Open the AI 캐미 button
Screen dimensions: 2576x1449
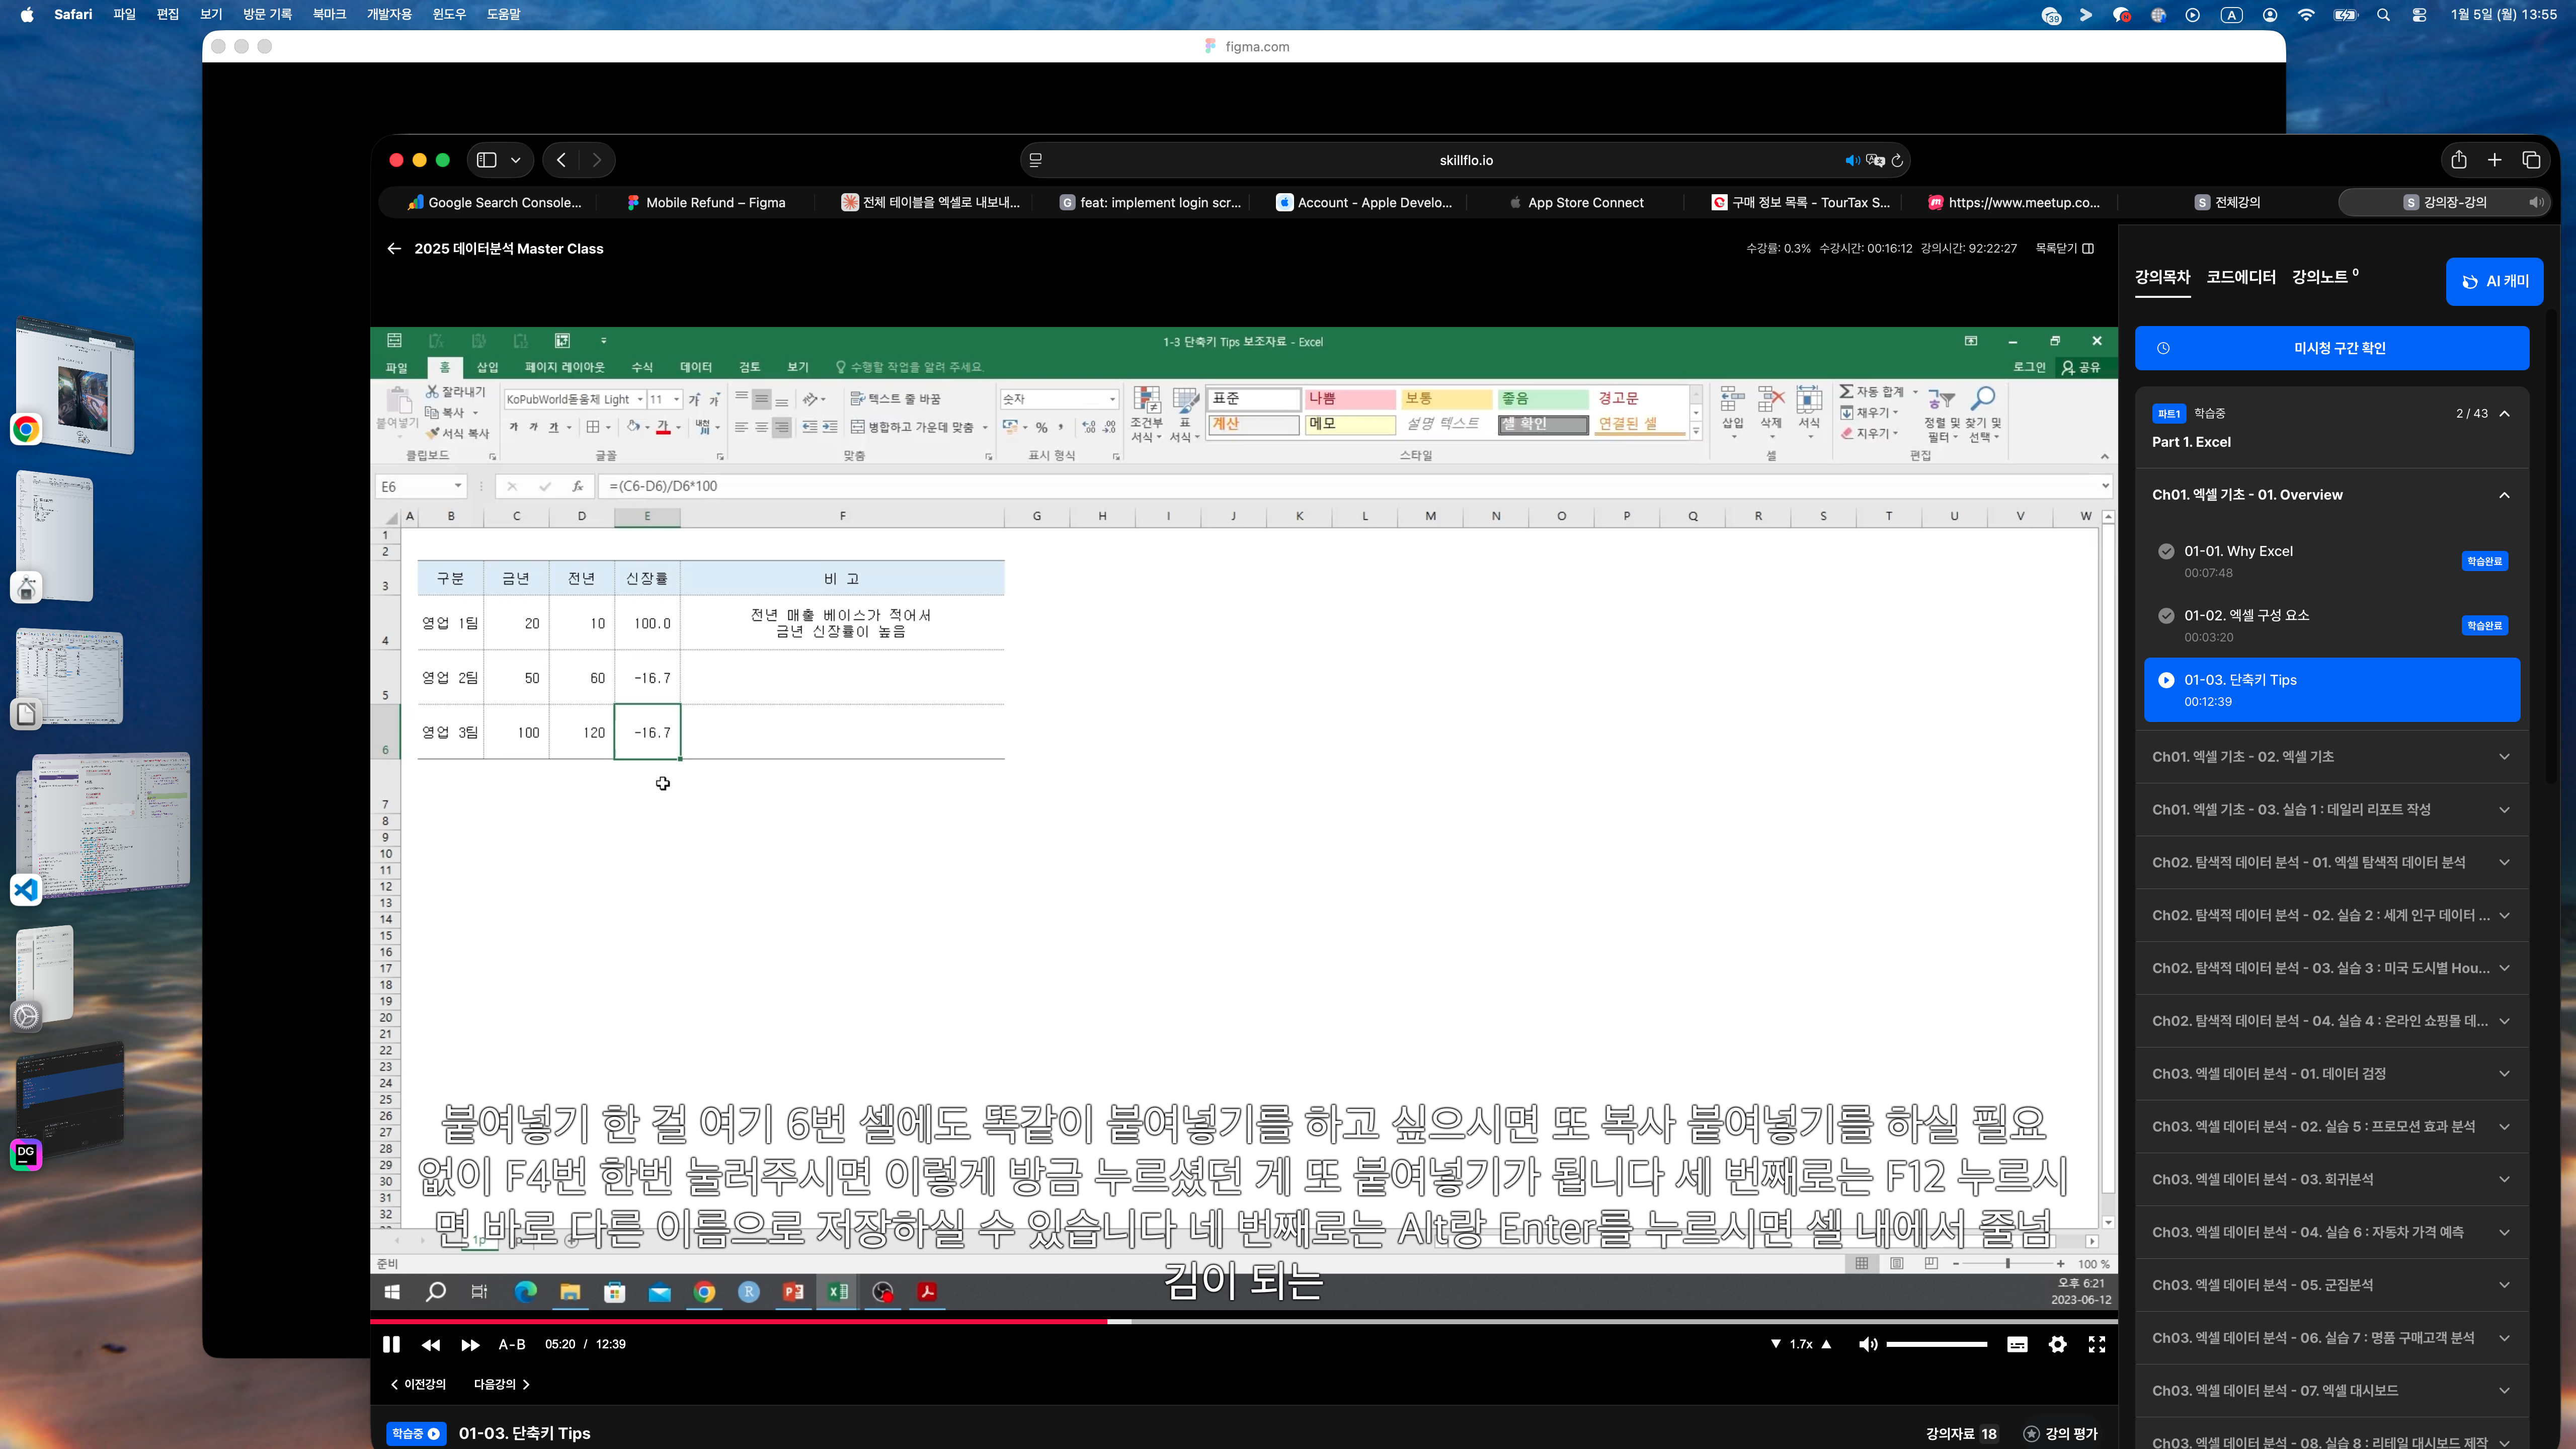point(2494,282)
